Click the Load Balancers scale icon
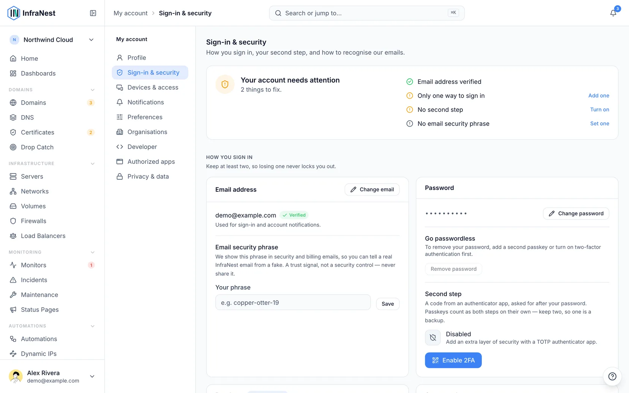 [13, 236]
